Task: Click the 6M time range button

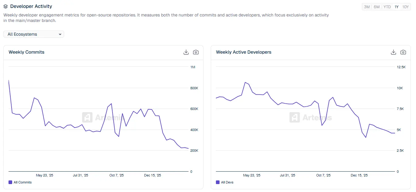Action: coord(376,6)
